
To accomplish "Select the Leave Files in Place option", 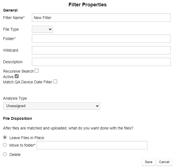I will [x=5, y=137].
